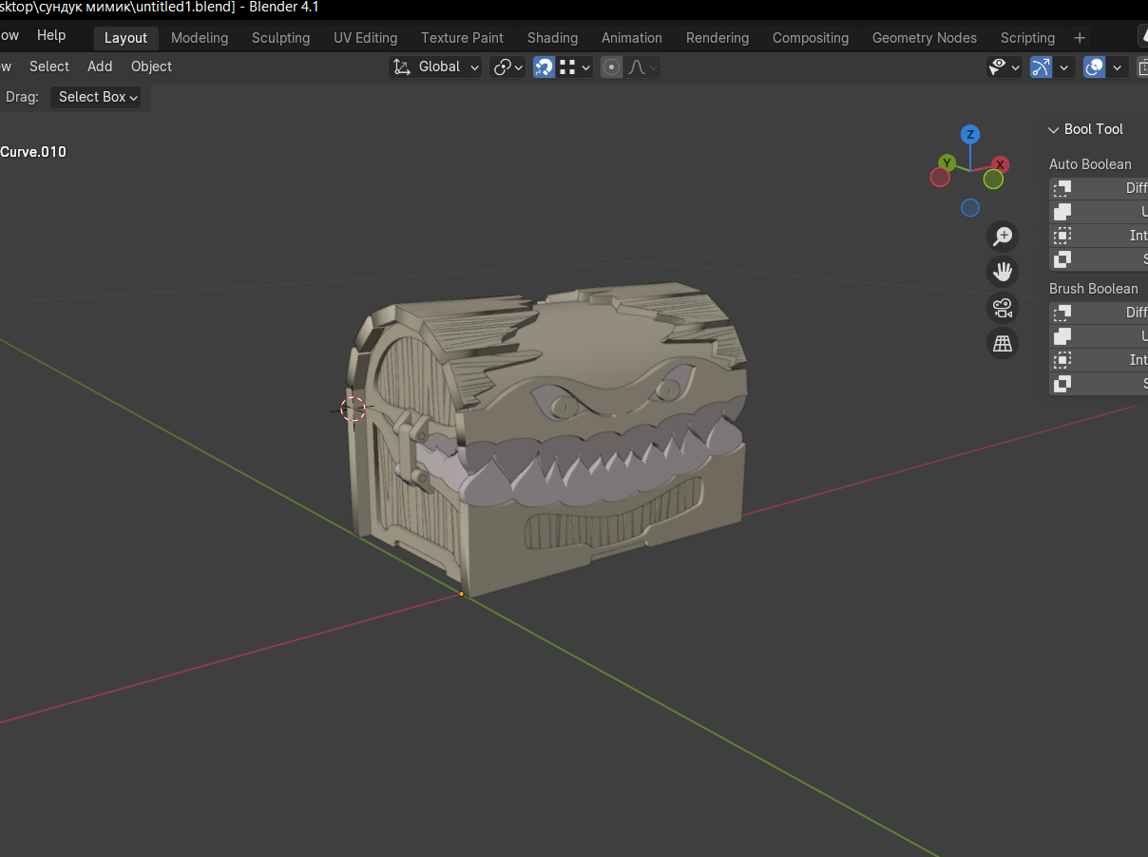Image resolution: width=1148 pixels, height=857 pixels.
Task: Click Auto Boolean Difference button
Action: [1099, 188]
